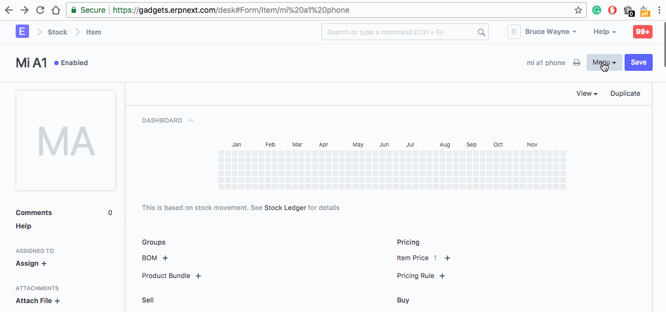This screenshot has width=666, height=312.
Task: Open the Menu dropdown
Action: pyautogui.click(x=604, y=62)
